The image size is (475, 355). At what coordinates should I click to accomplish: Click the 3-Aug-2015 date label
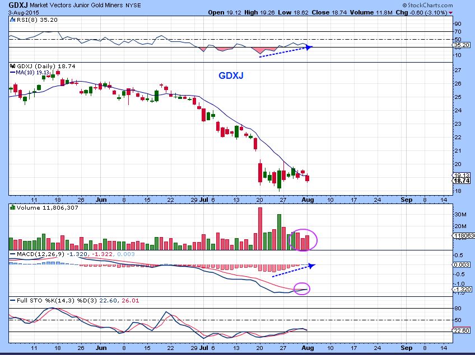coord(24,13)
